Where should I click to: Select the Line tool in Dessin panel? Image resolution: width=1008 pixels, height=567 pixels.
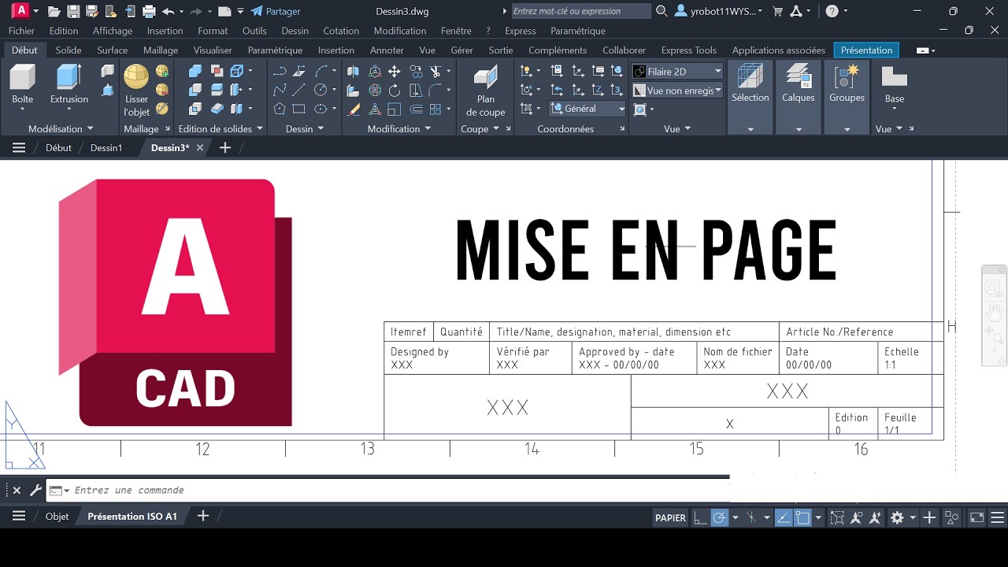coord(298,90)
